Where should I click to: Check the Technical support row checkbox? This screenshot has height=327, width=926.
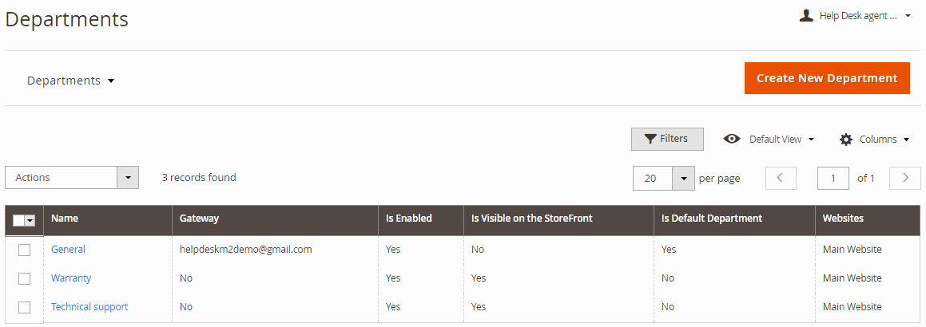pyautogui.click(x=24, y=307)
